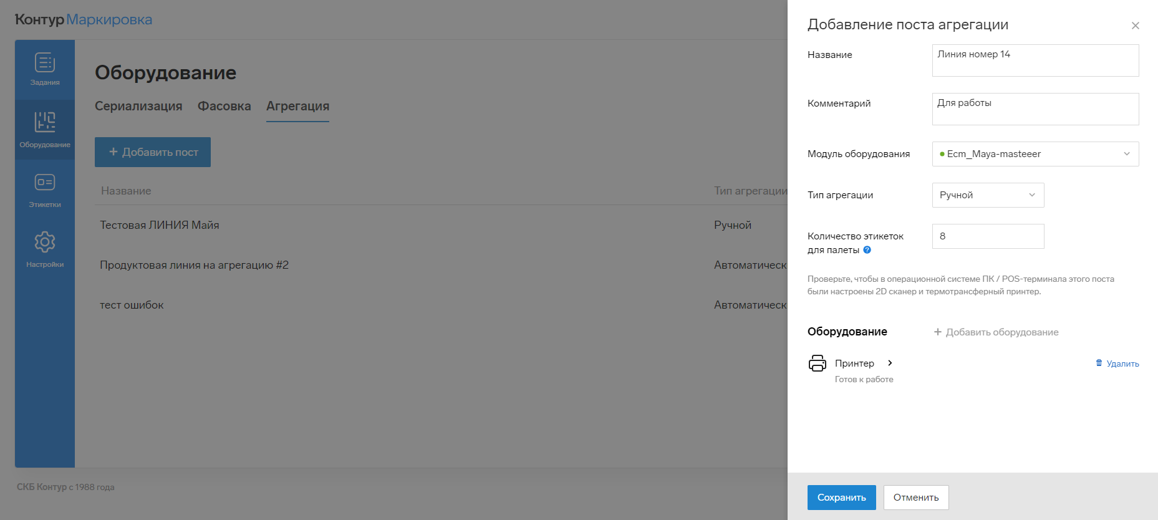The image size is (1158, 520).
Task: Click the help icon near Количество этикеток
Action: 867,250
